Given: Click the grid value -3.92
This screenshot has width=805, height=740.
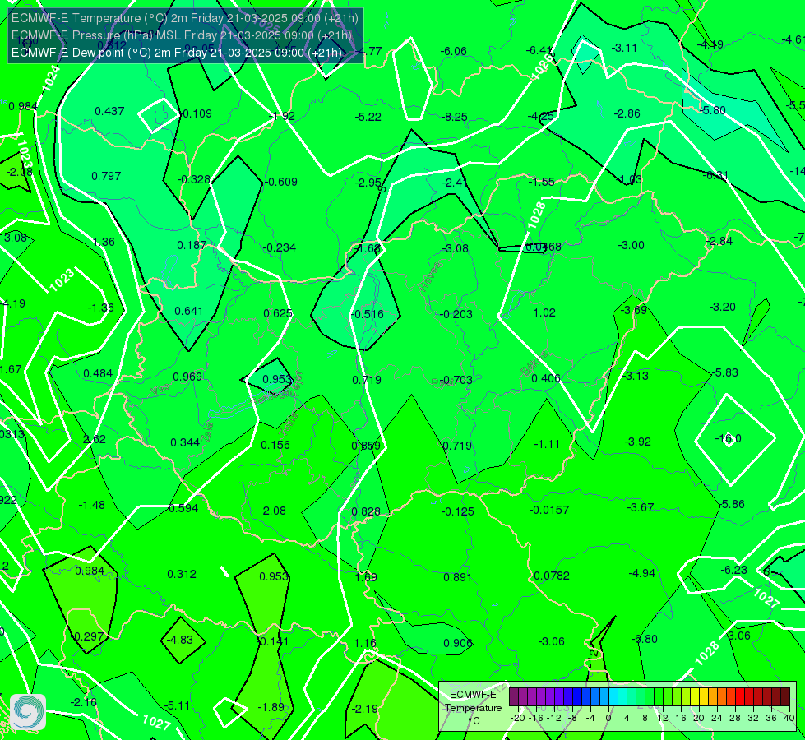Looking at the screenshot, I should (x=637, y=442).
